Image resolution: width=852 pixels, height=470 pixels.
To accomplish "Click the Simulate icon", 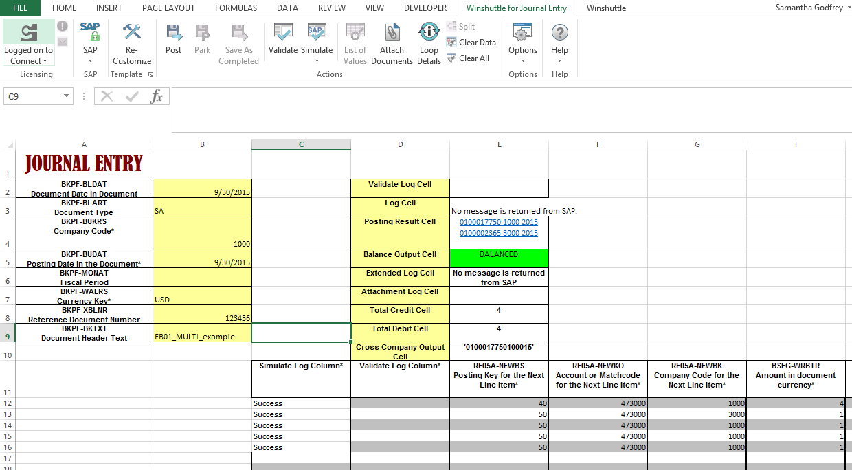I will [x=317, y=32].
